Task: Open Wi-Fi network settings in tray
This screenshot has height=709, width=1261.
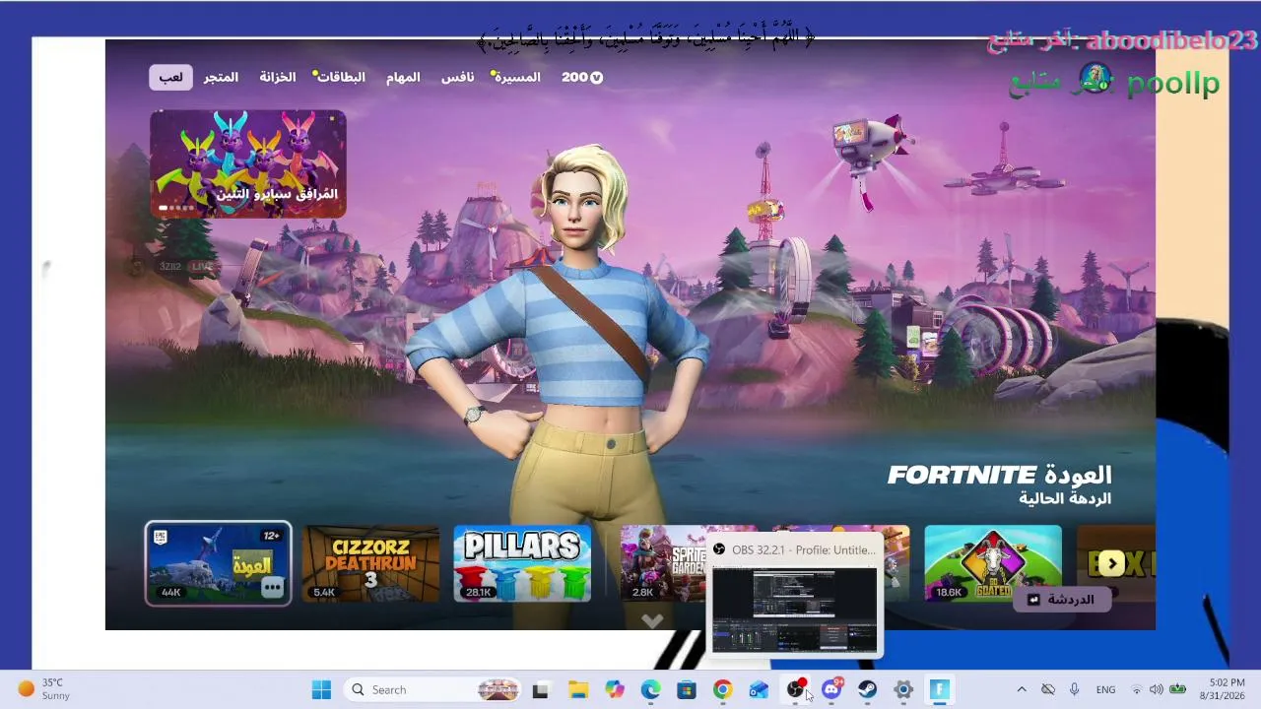Action: tap(1137, 689)
